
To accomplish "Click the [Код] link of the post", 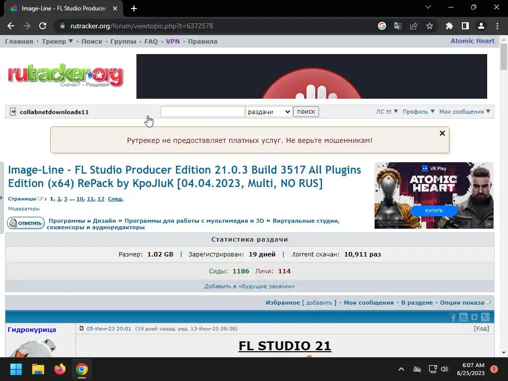I will [481, 328].
